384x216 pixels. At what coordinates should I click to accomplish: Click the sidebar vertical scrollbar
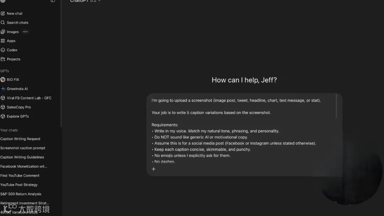pyautogui.click(x=61, y=64)
